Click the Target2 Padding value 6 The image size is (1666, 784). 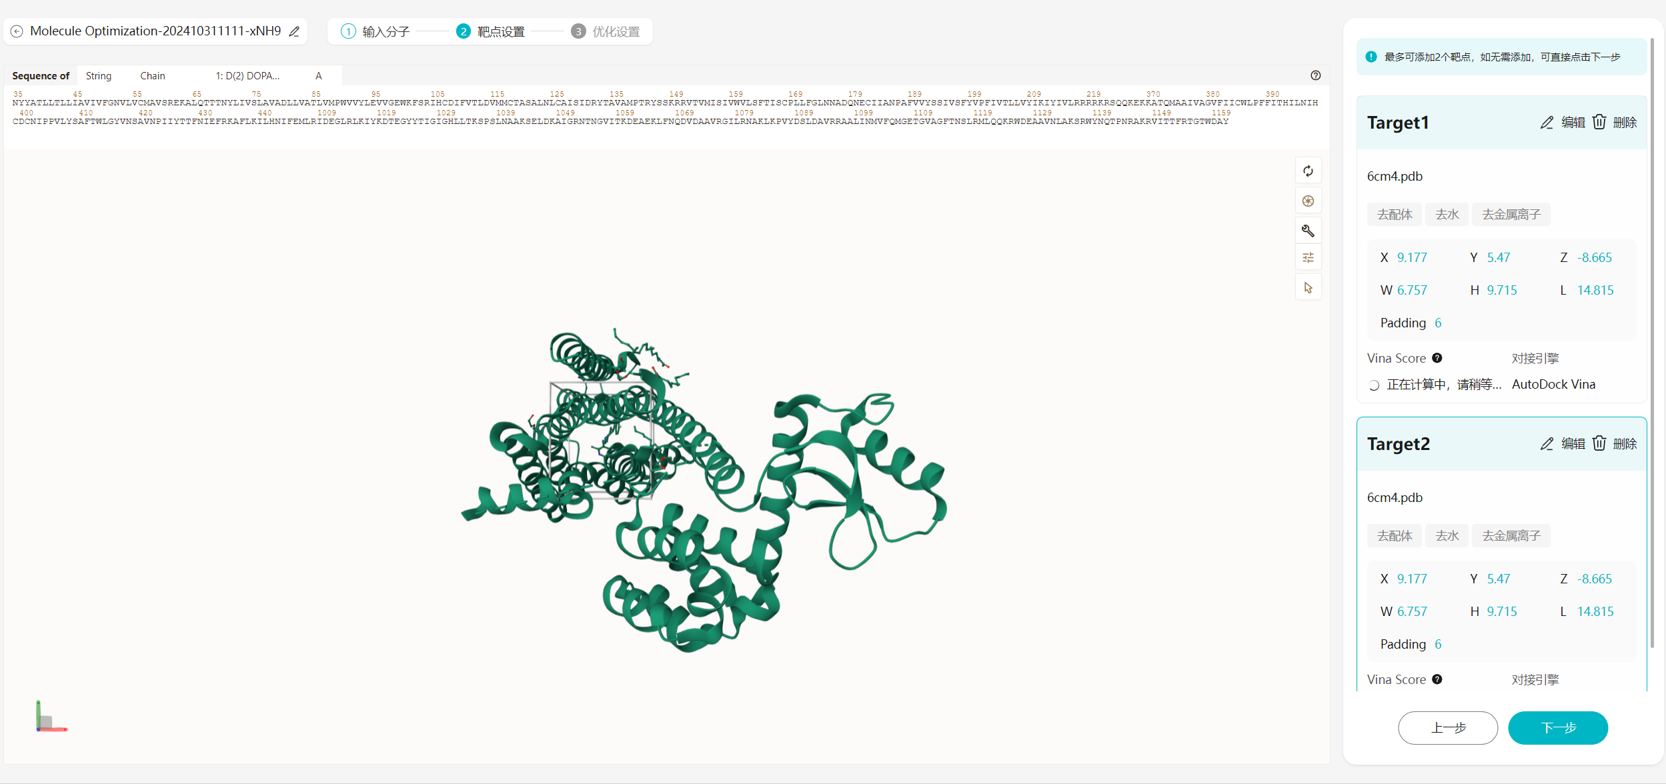tap(1438, 644)
